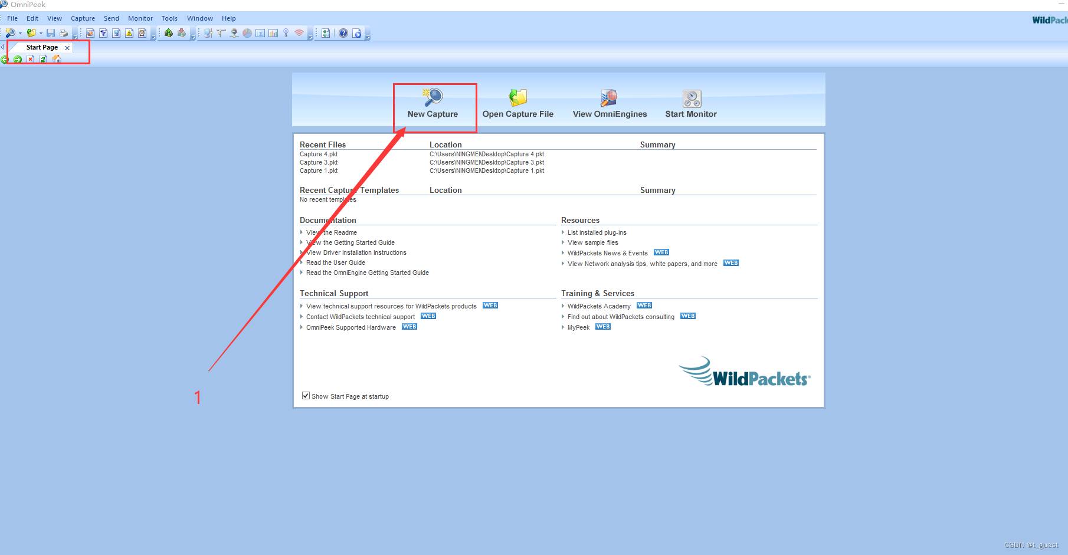Click the Save floppy disk toolbar icon

(x=51, y=33)
